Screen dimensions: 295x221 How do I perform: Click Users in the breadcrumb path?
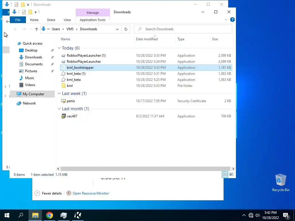(56, 29)
